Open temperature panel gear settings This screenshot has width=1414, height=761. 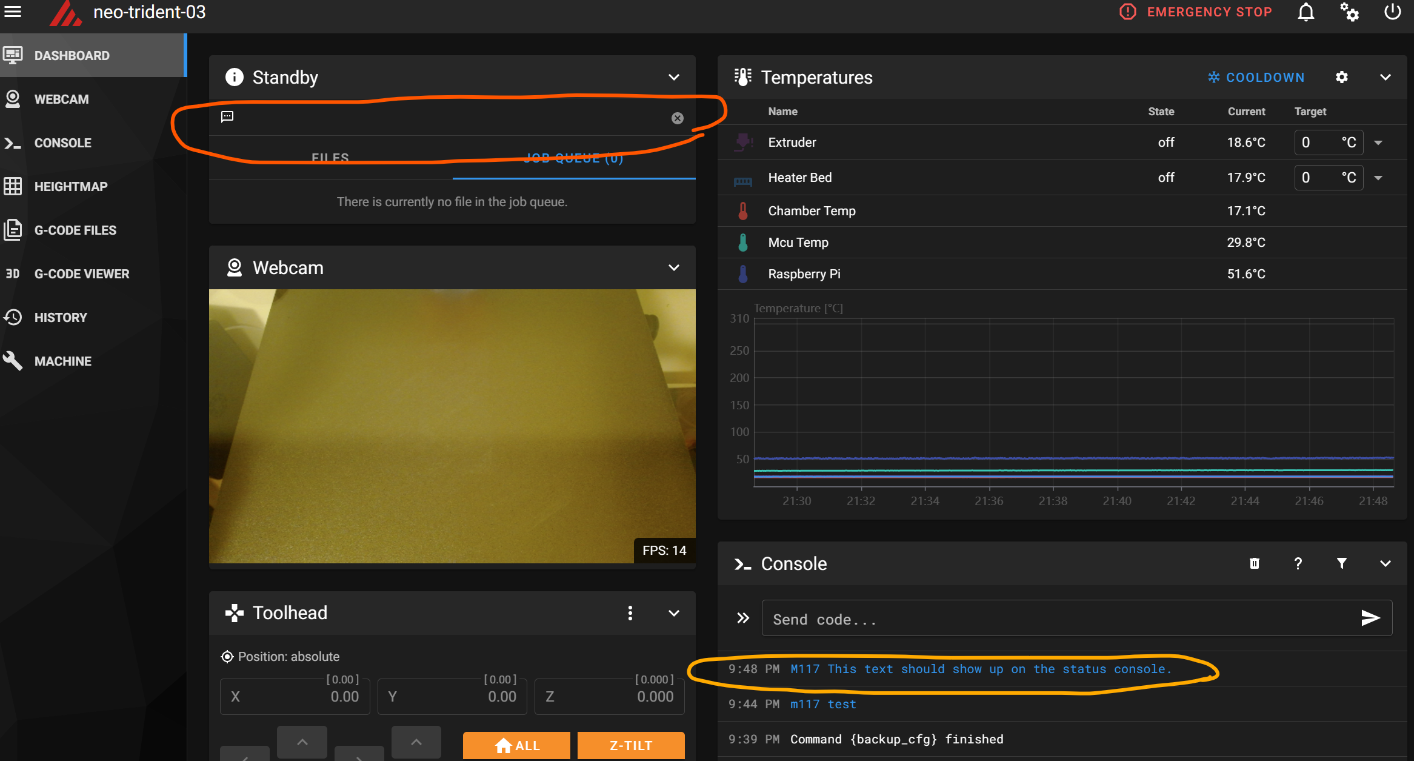click(1342, 77)
